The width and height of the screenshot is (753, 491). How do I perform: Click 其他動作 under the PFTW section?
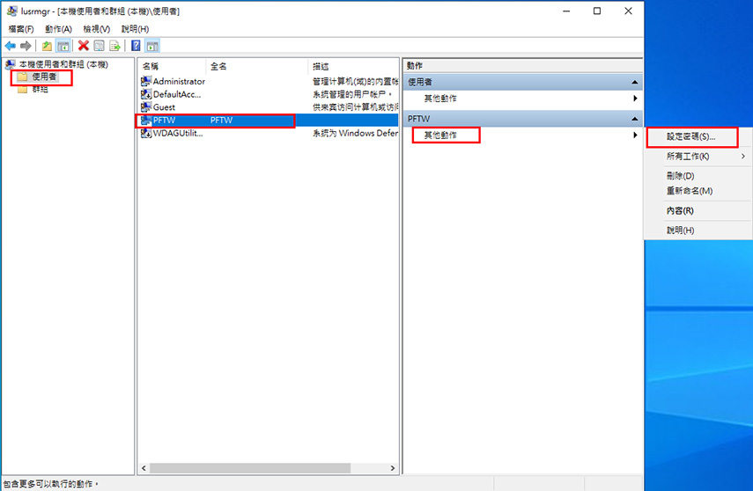click(x=440, y=136)
